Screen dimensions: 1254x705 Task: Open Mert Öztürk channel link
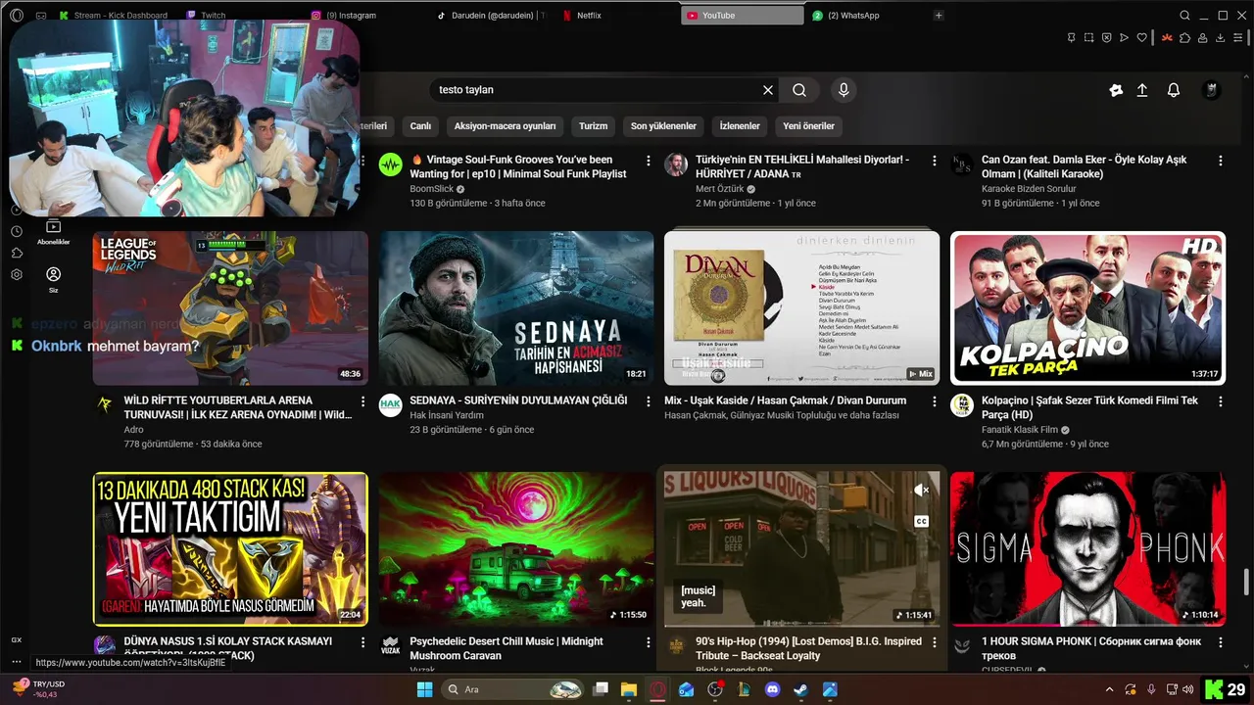tap(720, 189)
